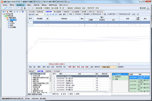Click the gear icon in project panel toolbar

click(4, 12)
